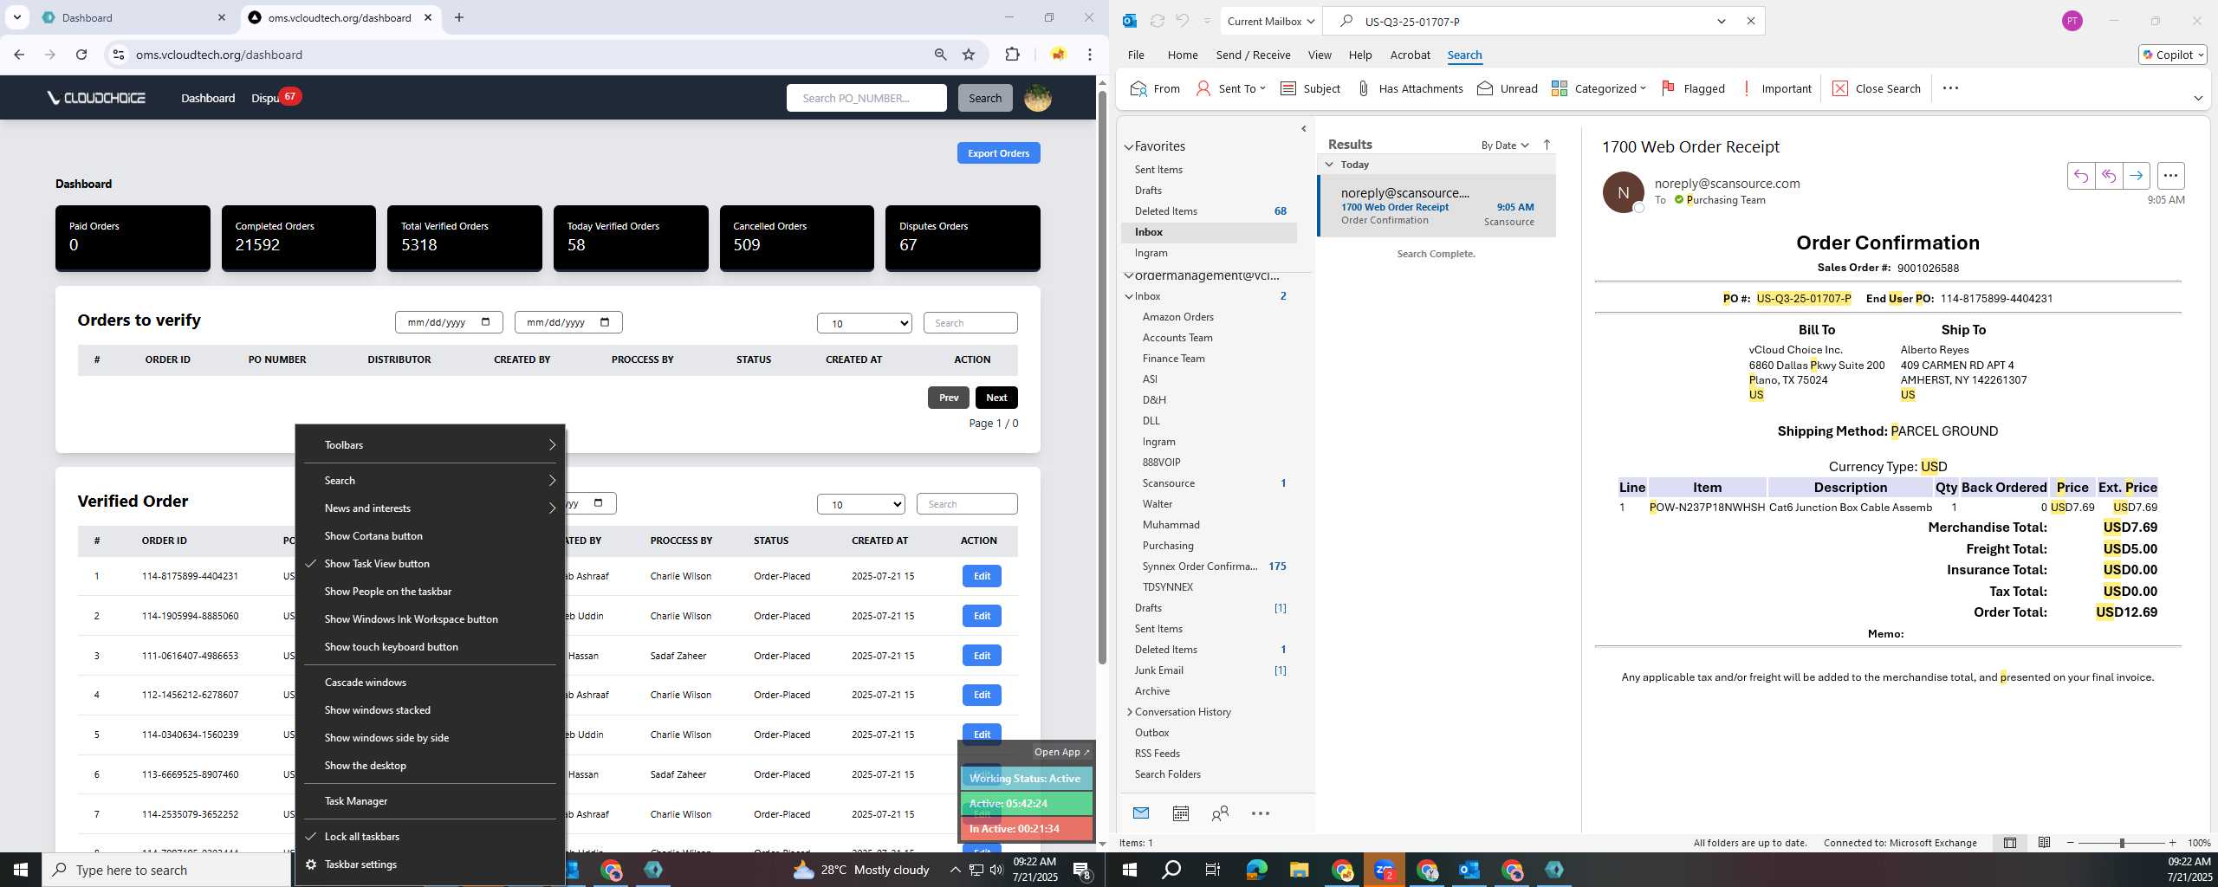Enable Show Cortana button option
This screenshot has height=887, width=2218.
click(x=430, y=535)
